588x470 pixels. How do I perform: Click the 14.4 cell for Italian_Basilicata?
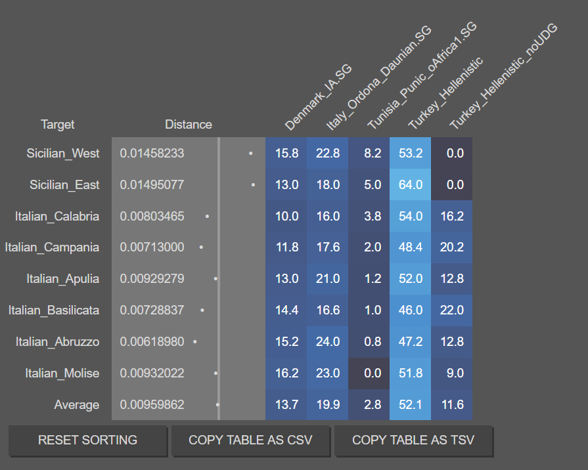(x=286, y=310)
